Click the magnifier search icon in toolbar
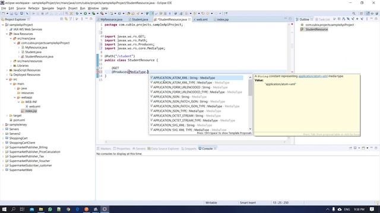 pos(354,14)
